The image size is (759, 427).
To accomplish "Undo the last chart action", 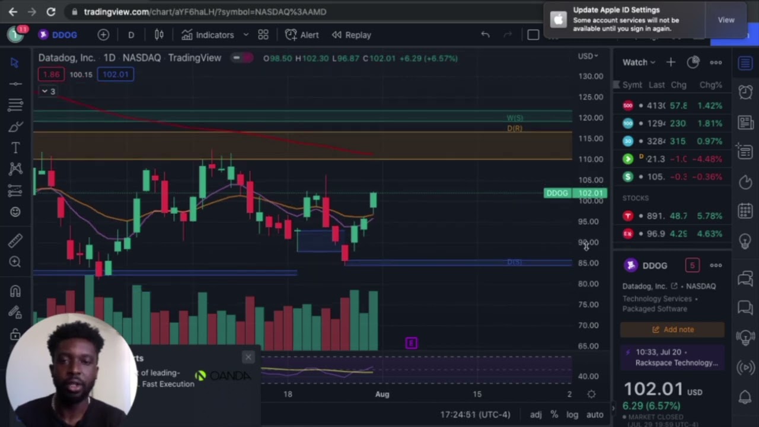I will coord(485,35).
